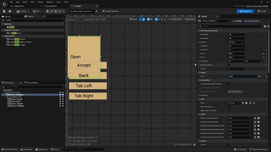Click the Browse to asset icon in the toolbar
The width and height of the screenshot is (271, 152).
[x=10, y=11]
